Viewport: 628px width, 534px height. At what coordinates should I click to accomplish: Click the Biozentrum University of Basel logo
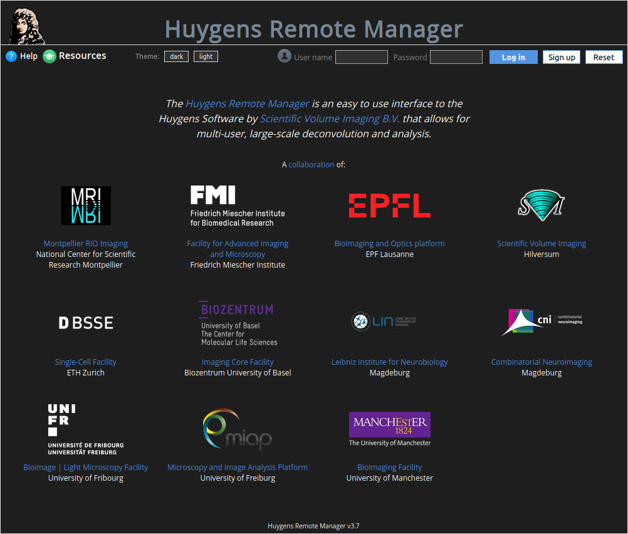[238, 323]
